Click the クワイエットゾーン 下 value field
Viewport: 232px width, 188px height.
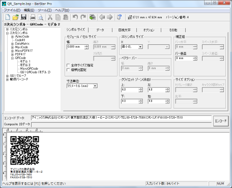130,101
